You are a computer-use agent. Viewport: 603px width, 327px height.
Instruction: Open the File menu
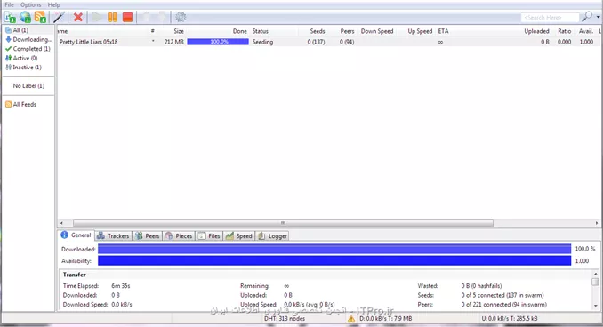[x=9, y=4]
